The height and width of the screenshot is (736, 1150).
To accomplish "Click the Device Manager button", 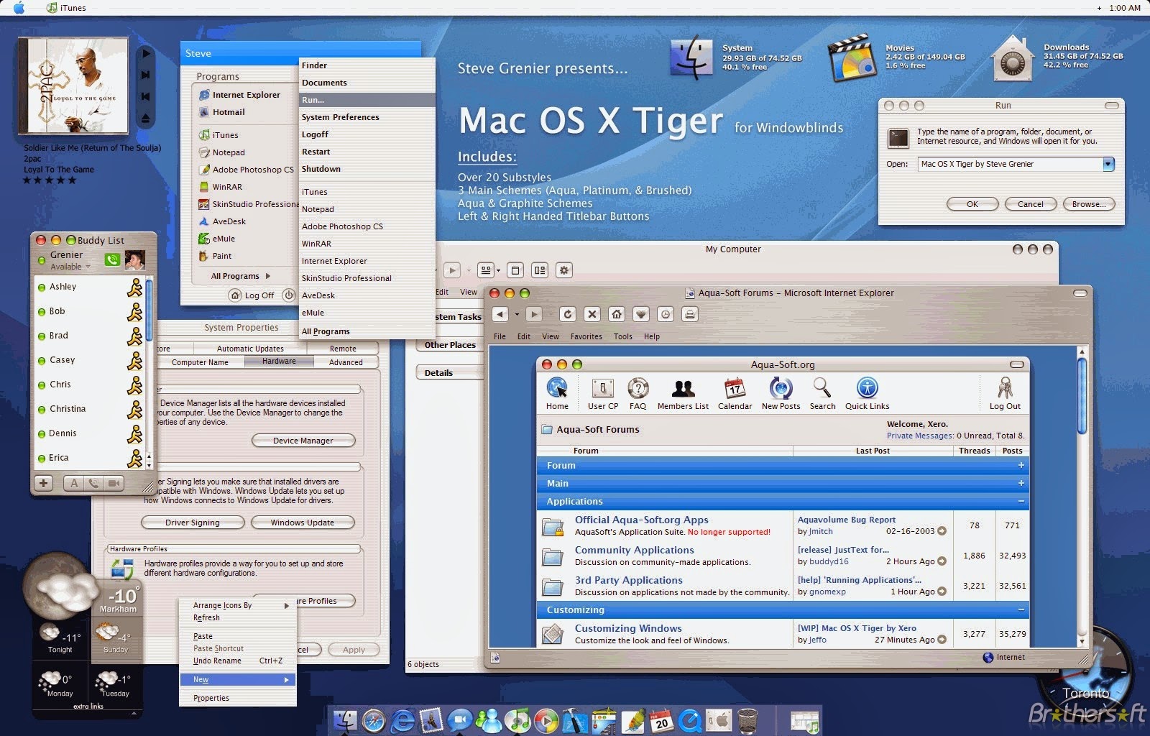I will (303, 441).
